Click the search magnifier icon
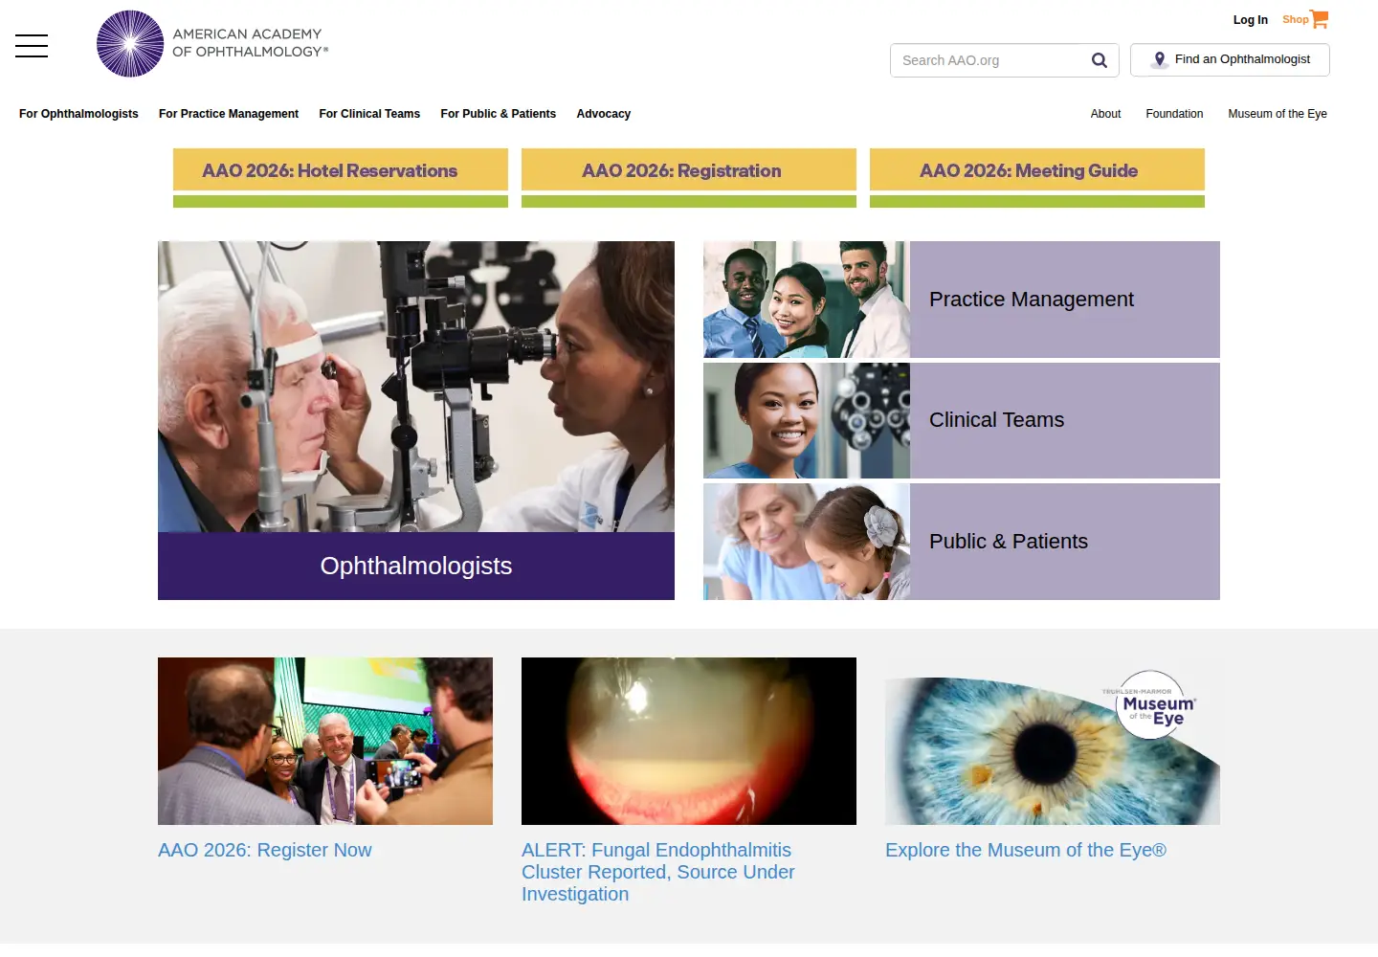1378x957 pixels. coord(1100,60)
